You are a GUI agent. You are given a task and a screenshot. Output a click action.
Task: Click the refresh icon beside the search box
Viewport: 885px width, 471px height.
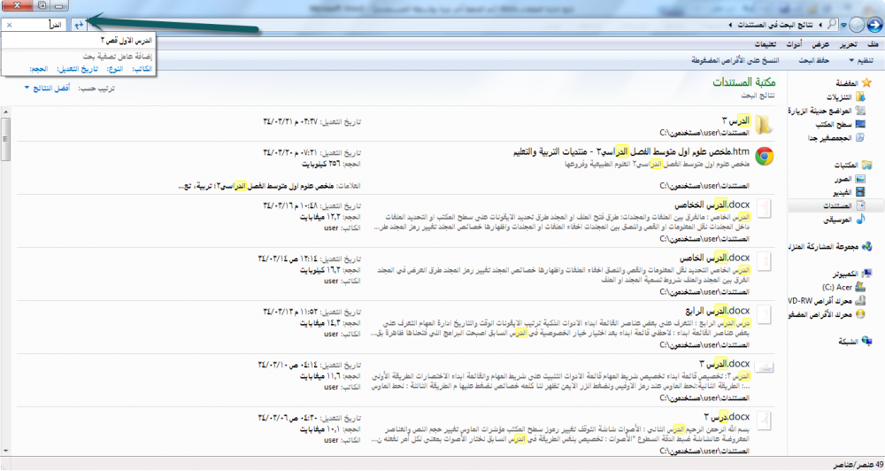[x=79, y=24]
